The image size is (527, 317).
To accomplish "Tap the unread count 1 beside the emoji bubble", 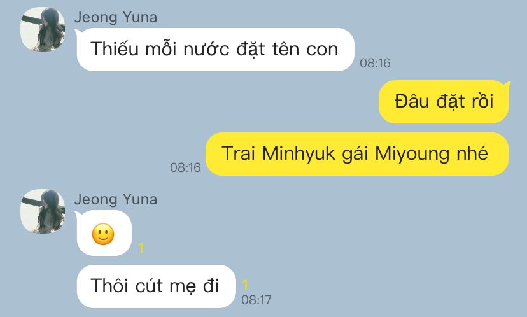I will (141, 248).
